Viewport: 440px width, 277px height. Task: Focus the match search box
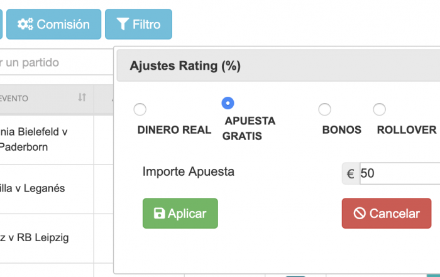tap(57, 63)
